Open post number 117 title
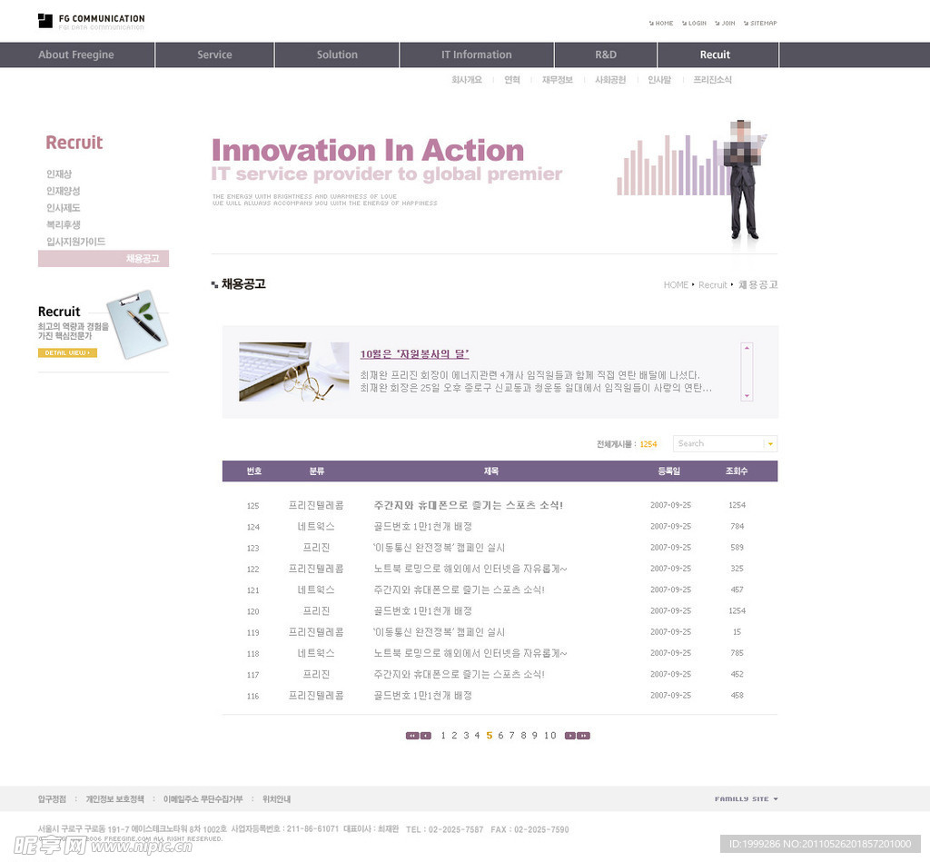The image size is (930, 862). pos(459,675)
